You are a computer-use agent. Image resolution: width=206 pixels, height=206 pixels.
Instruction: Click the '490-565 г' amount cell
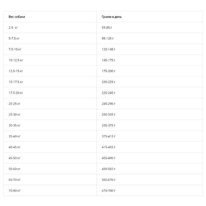pyautogui.click(x=150, y=169)
